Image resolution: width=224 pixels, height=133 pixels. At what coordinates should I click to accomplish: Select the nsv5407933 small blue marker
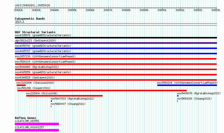point(51,101)
